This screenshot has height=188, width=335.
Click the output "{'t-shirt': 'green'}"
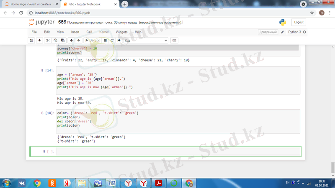click(76, 141)
